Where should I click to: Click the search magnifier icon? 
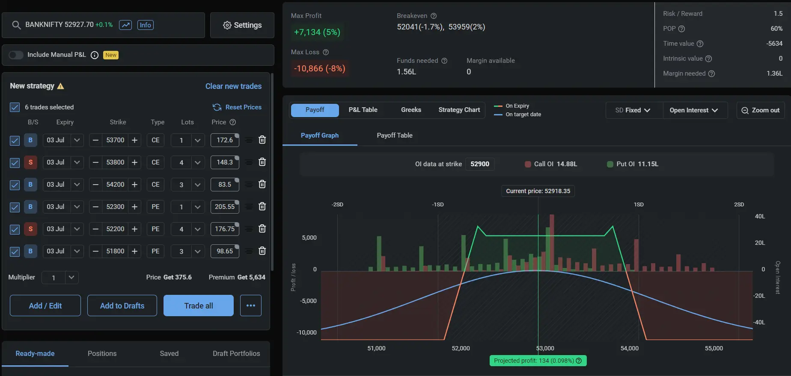click(16, 25)
